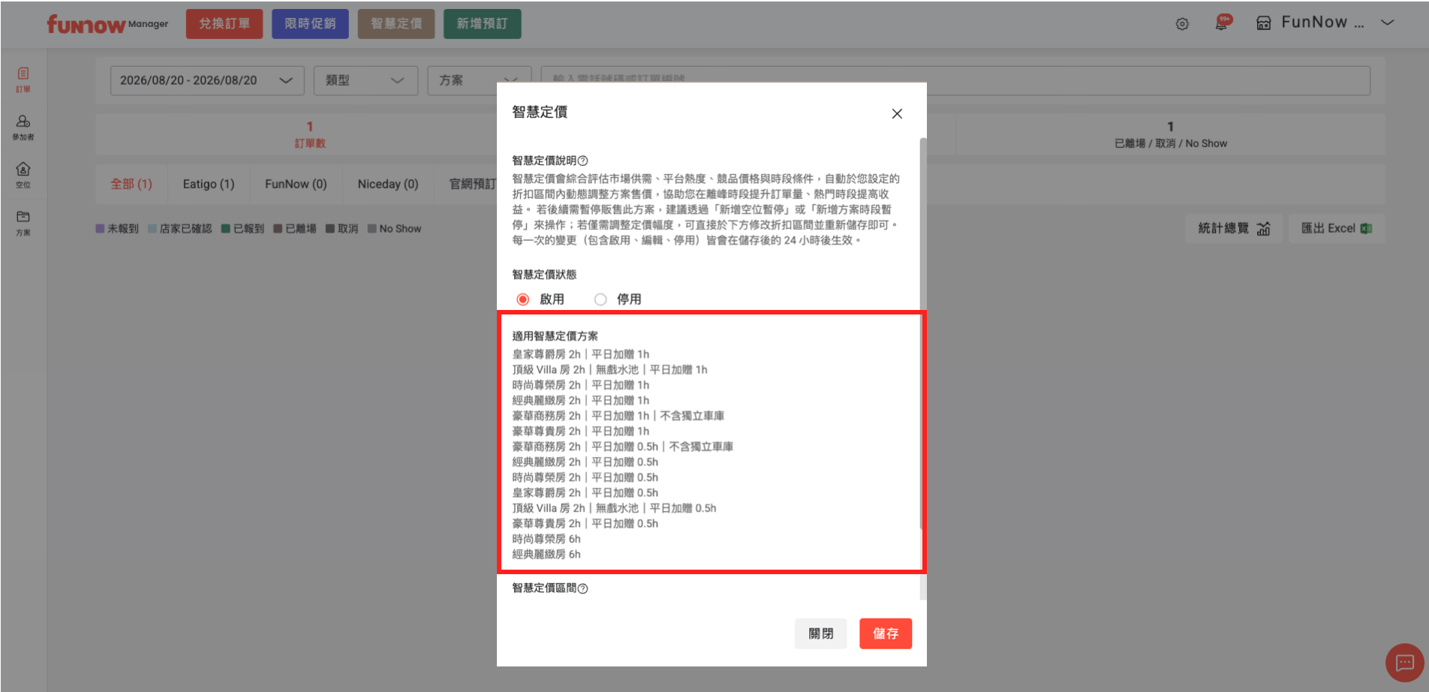Click the 訂單數 summary card
This screenshot has height=692, width=1429.
pyautogui.click(x=310, y=134)
